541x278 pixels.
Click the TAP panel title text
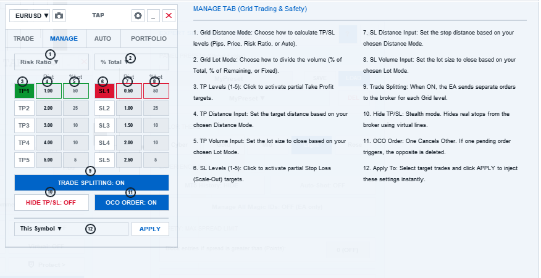coord(98,15)
